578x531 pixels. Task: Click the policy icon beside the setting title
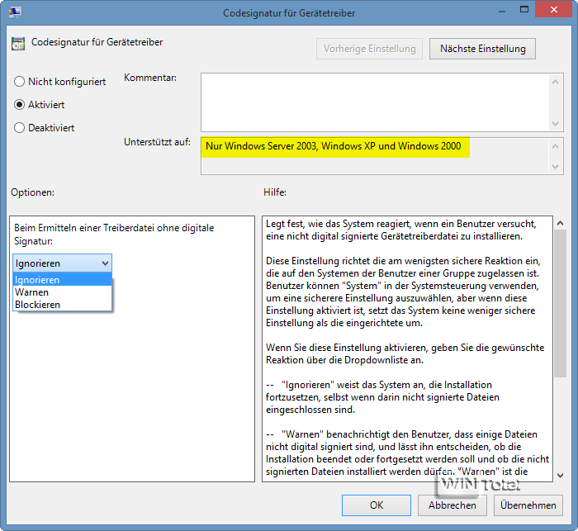(17, 43)
